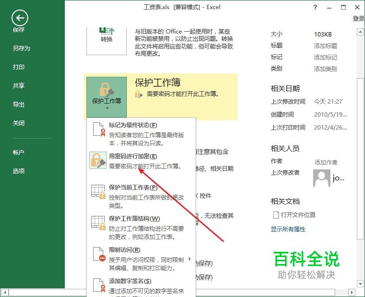
Task: Select the 标记为最终状态(F) menu entry
Action: click(141, 134)
